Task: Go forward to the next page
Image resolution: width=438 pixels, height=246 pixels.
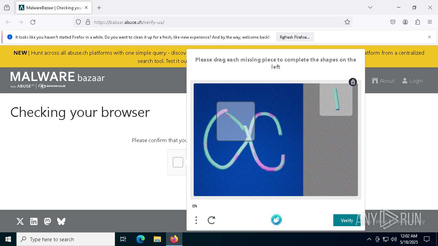Action: point(21,22)
